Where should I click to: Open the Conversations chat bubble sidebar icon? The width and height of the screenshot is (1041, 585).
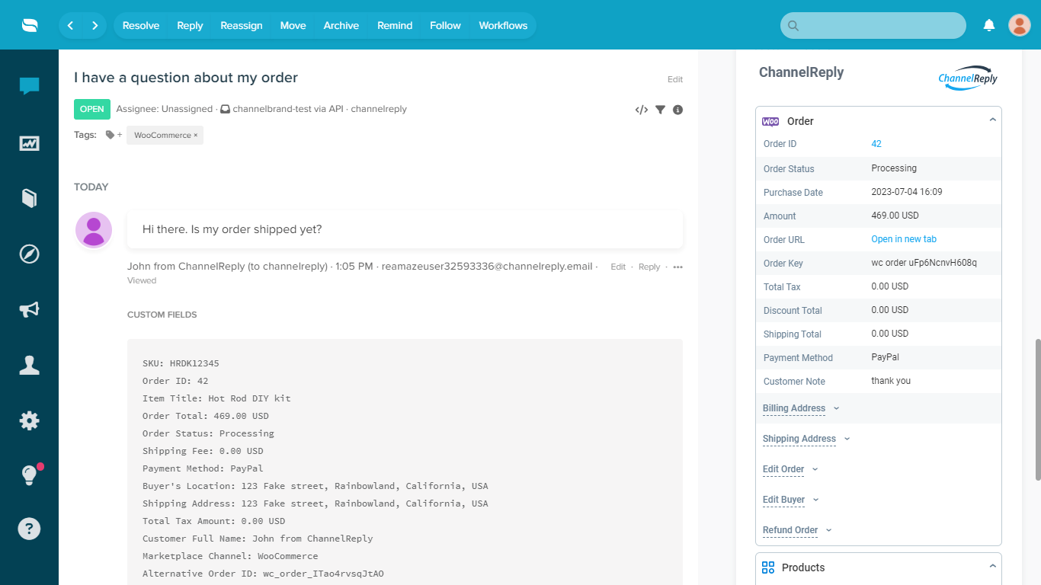(29, 86)
